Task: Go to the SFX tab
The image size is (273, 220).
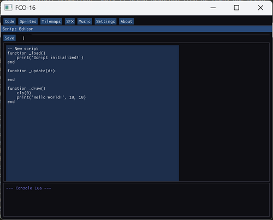Action: (70, 21)
